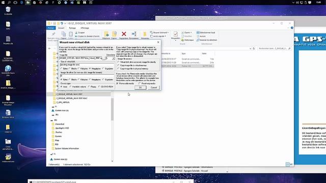
Task: Click Sélectionner tout in the ribbon
Action: pos(206,33)
